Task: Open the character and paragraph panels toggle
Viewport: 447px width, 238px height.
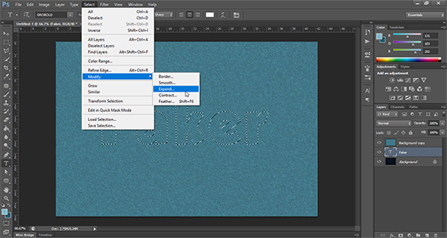Action: point(237,15)
